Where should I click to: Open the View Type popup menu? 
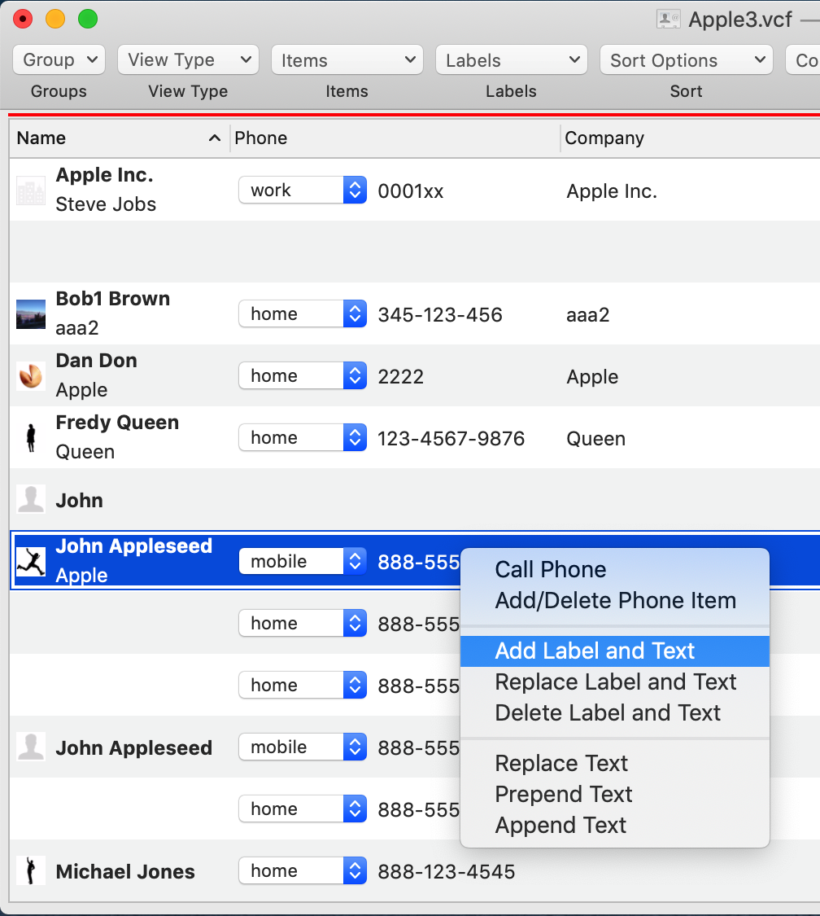[x=188, y=59]
